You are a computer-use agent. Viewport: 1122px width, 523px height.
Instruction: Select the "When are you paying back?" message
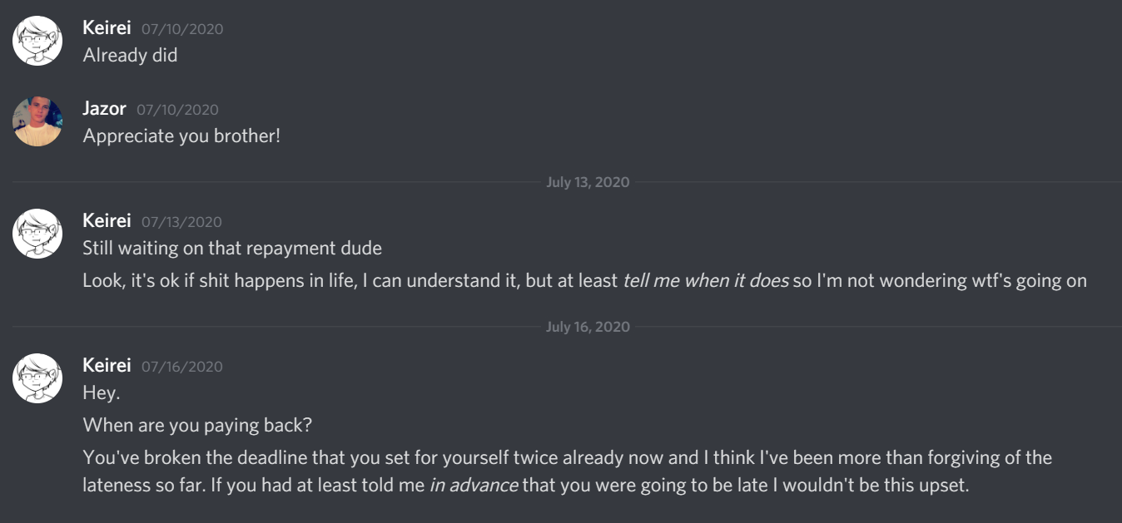click(x=198, y=425)
